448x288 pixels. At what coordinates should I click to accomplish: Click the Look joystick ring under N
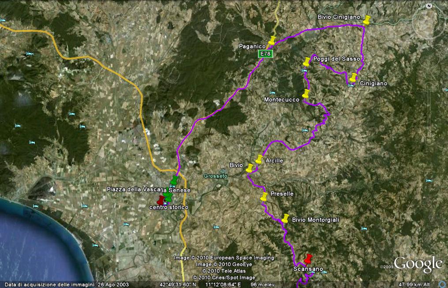pyautogui.click(x=428, y=25)
